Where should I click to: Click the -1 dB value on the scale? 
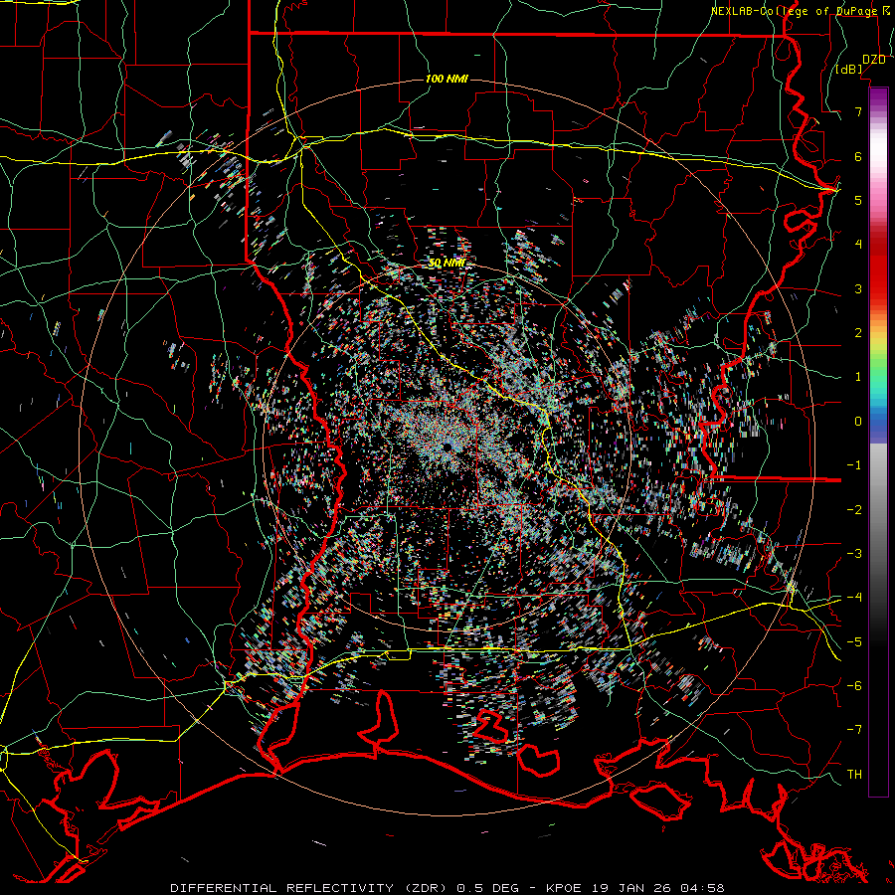tap(854, 465)
